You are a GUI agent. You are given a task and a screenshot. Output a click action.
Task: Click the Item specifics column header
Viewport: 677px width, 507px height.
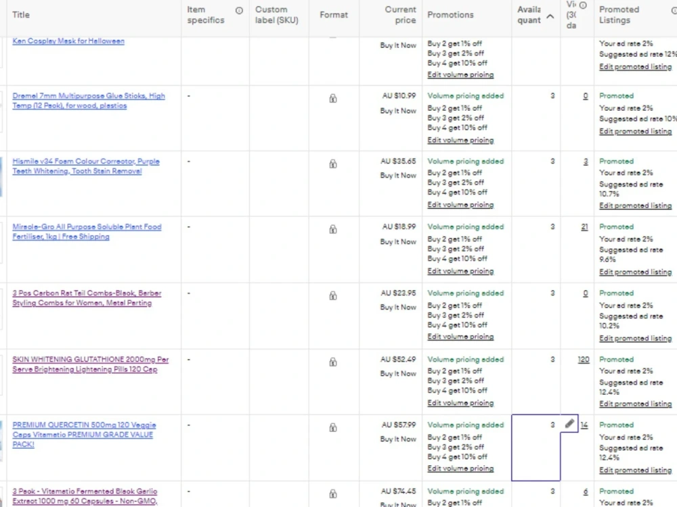206,15
